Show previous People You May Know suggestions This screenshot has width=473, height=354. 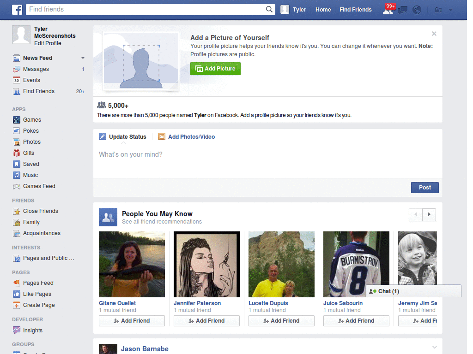[416, 215]
